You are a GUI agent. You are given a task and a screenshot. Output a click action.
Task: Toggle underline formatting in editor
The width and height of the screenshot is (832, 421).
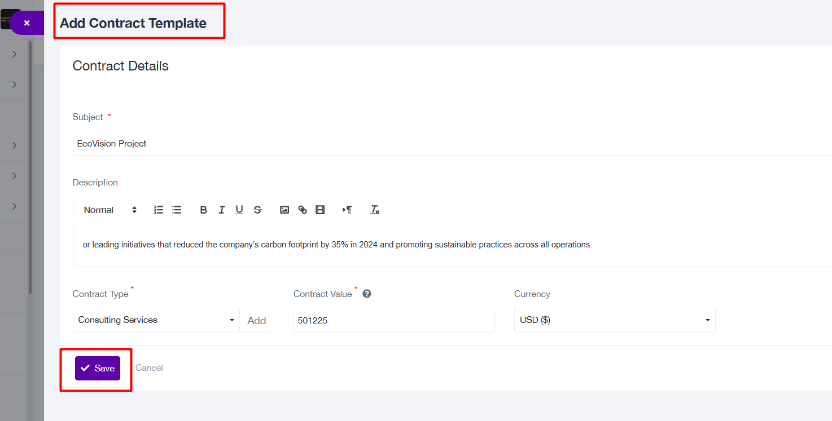tap(239, 210)
